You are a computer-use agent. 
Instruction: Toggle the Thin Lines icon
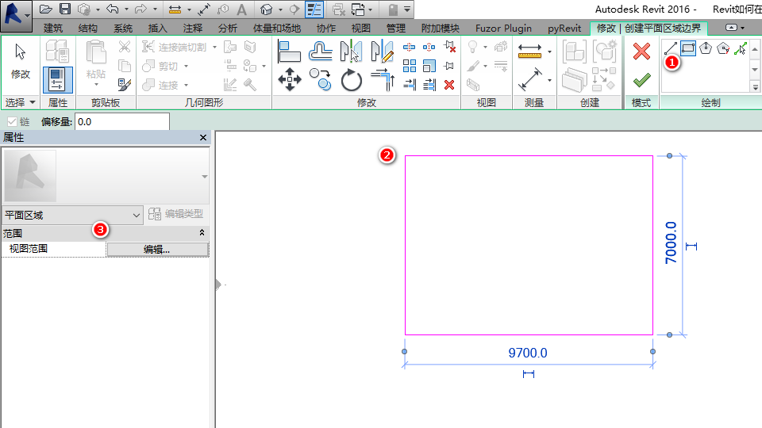314,10
